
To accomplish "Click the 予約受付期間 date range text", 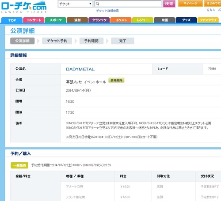I will [x=71, y=165].
